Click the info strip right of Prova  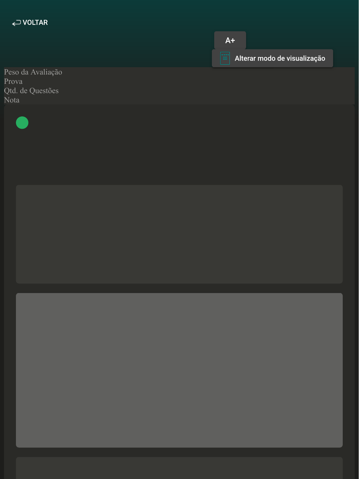(199, 81)
